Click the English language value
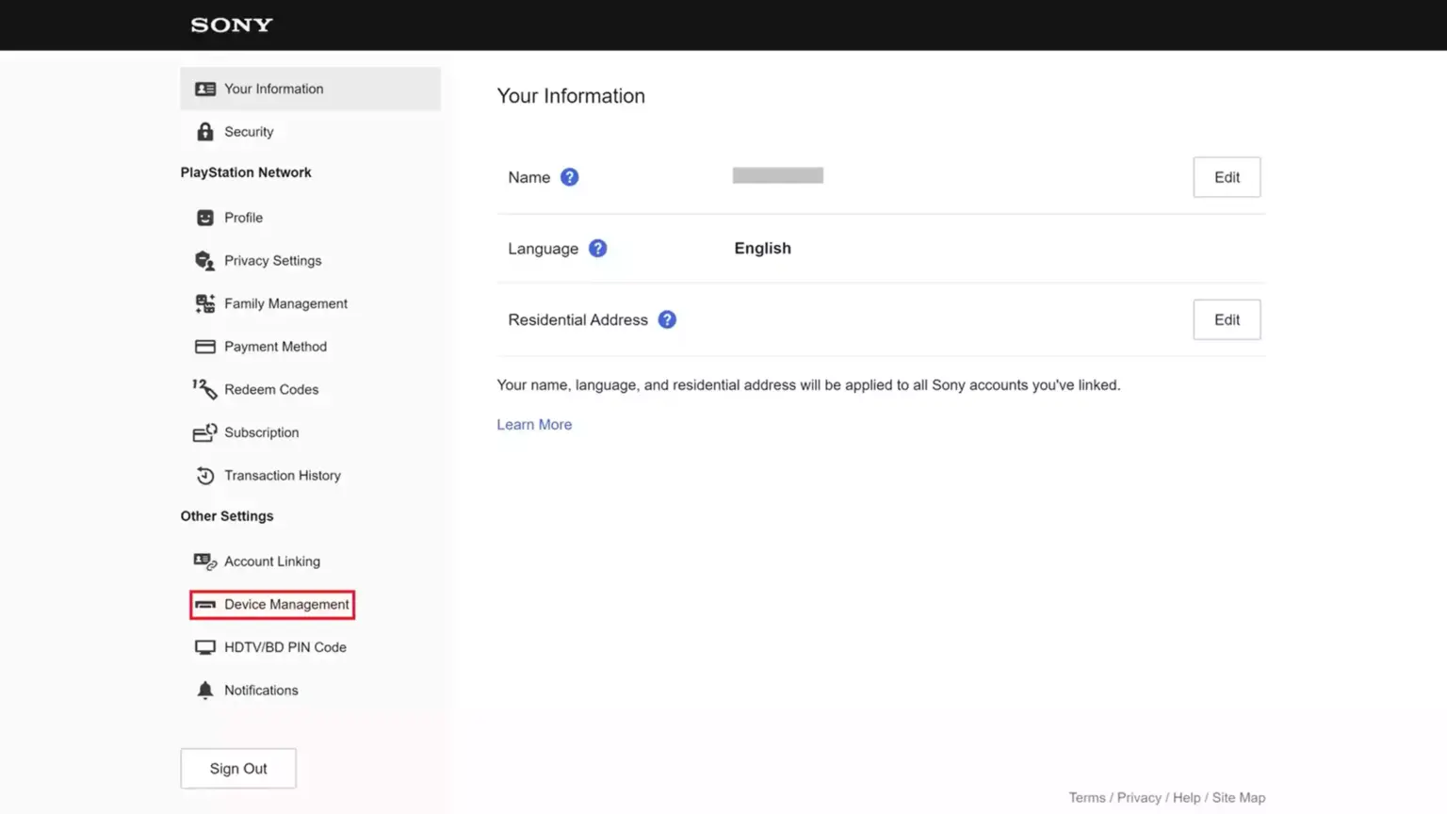This screenshot has height=814, width=1447. coord(763,249)
